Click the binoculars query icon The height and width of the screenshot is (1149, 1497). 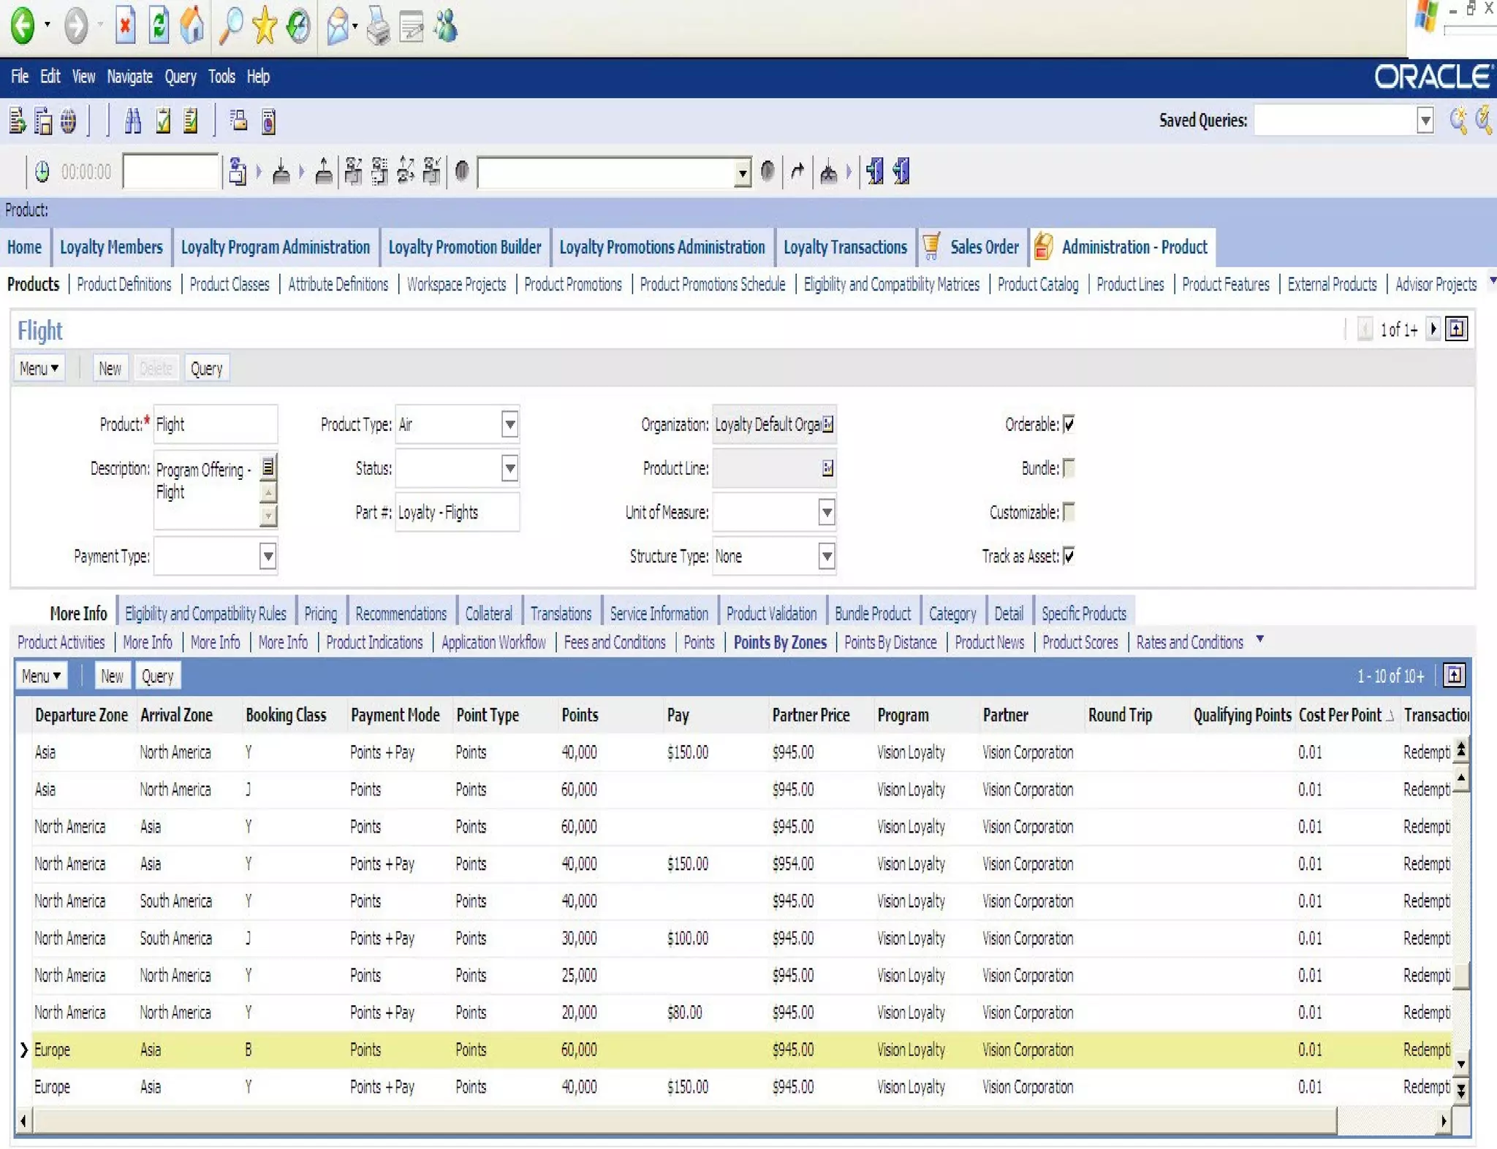[133, 121]
